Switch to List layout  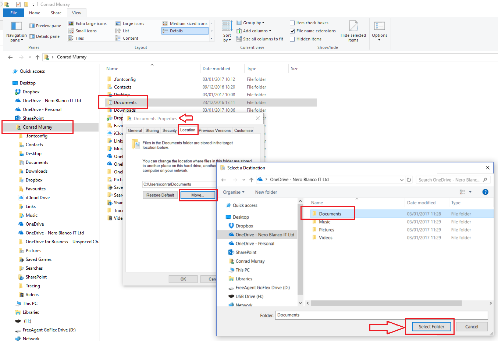[122, 31]
